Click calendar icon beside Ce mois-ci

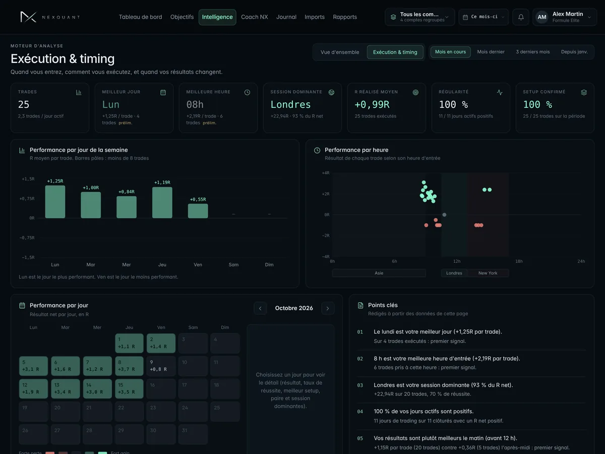[x=465, y=17]
